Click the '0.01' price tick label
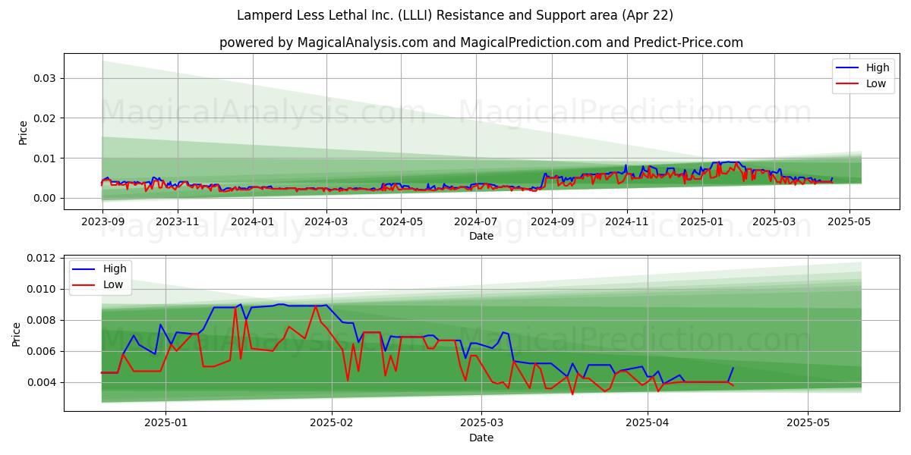Image resolution: width=911 pixels, height=455 pixels. (x=46, y=158)
